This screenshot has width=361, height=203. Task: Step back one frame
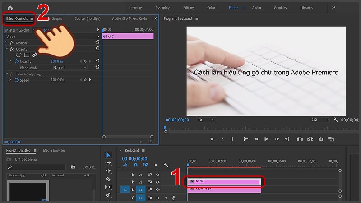point(256,139)
